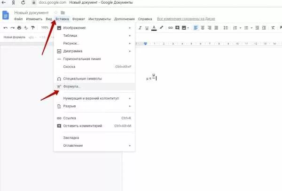Click the Yandex 'Я' browser button
This screenshot has height=191, width=282.
coord(14,3)
